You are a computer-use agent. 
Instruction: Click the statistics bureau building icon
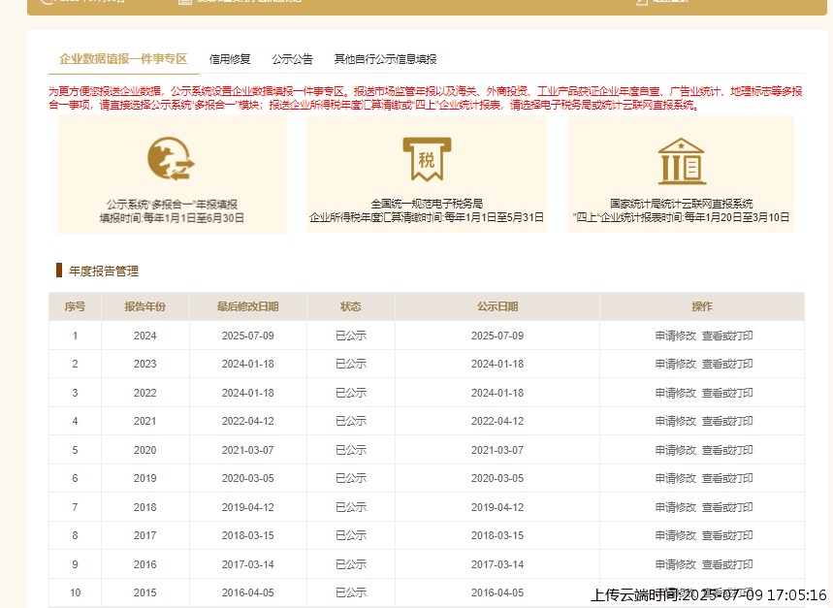click(x=681, y=161)
